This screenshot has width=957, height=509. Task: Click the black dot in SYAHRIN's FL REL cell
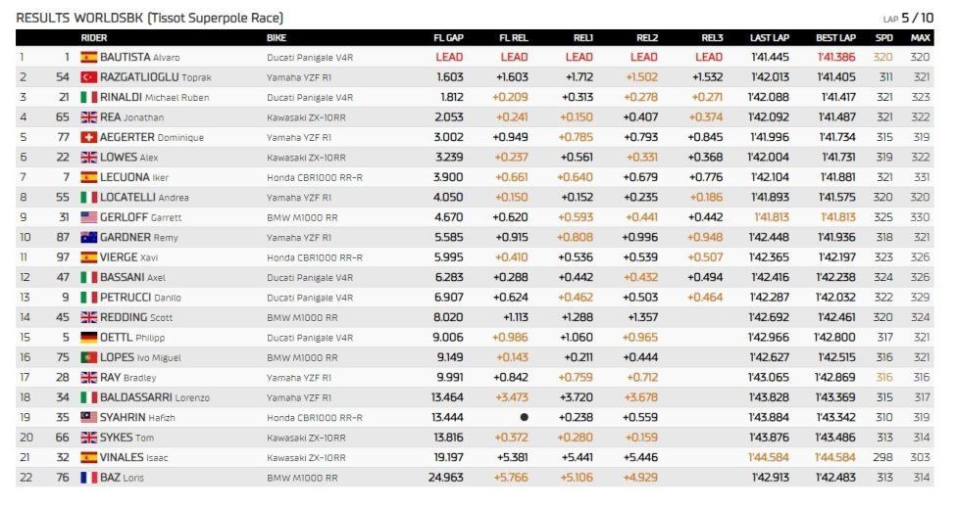pos(524,418)
